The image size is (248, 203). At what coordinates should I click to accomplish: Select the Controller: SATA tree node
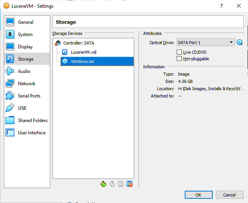(x=78, y=43)
